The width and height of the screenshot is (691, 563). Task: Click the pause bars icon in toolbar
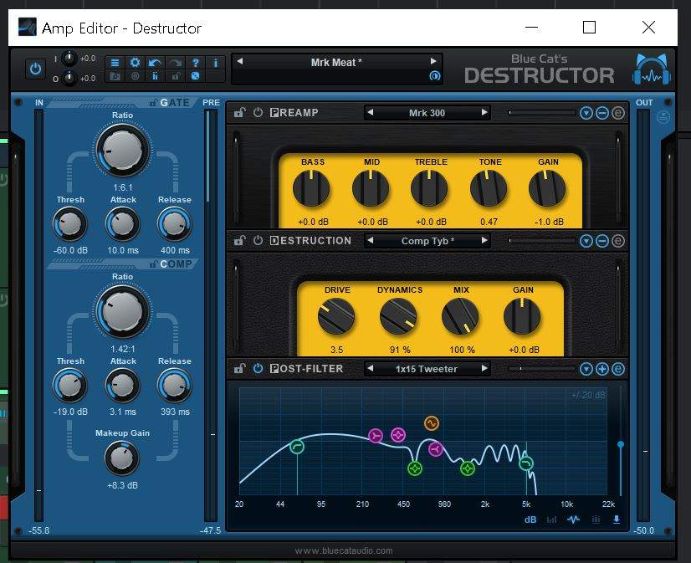155,76
